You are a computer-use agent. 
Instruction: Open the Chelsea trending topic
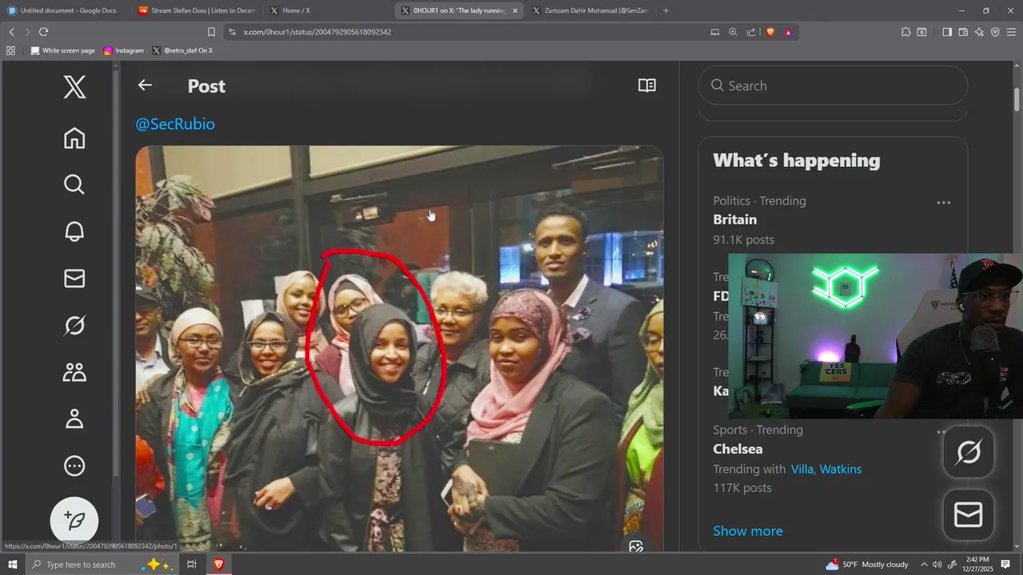click(x=738, y=449)
